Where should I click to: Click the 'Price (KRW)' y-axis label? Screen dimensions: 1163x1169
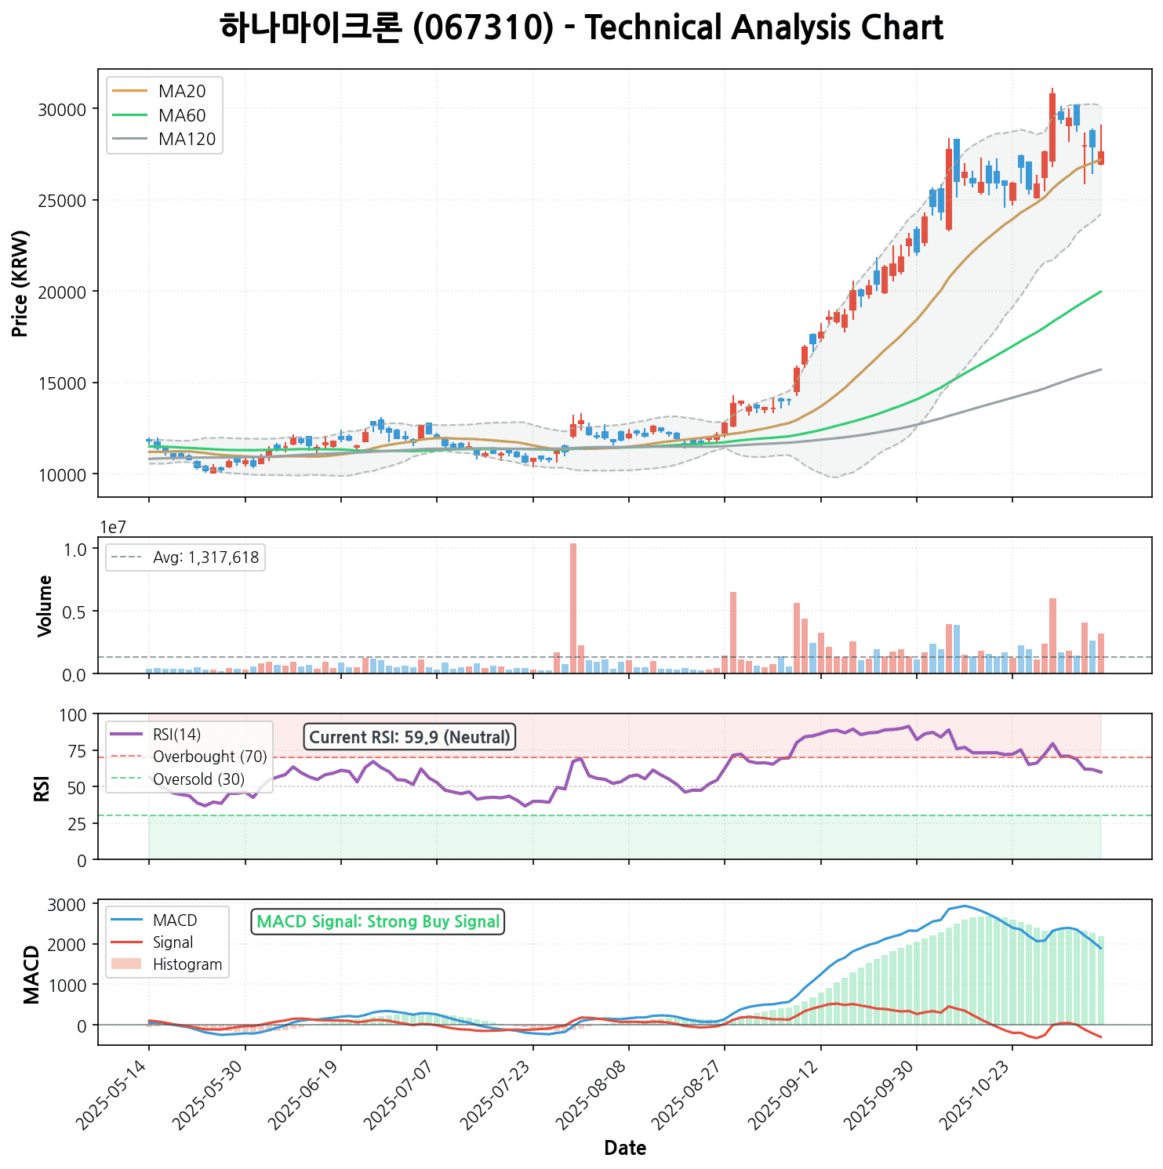21,283
